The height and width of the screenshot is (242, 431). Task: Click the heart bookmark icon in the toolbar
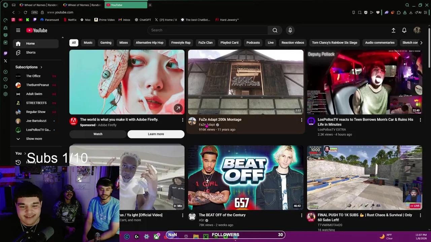pyautogui.click(x=378, y=12)
